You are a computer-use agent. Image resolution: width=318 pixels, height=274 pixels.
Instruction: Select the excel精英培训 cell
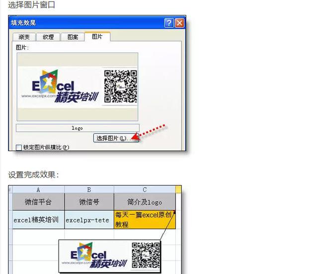pyautogui.click(x=38, y=220)
